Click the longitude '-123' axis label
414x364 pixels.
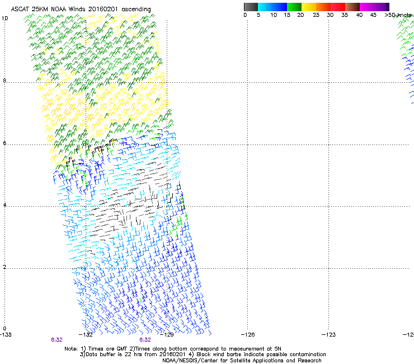click(x=329, y=335)
